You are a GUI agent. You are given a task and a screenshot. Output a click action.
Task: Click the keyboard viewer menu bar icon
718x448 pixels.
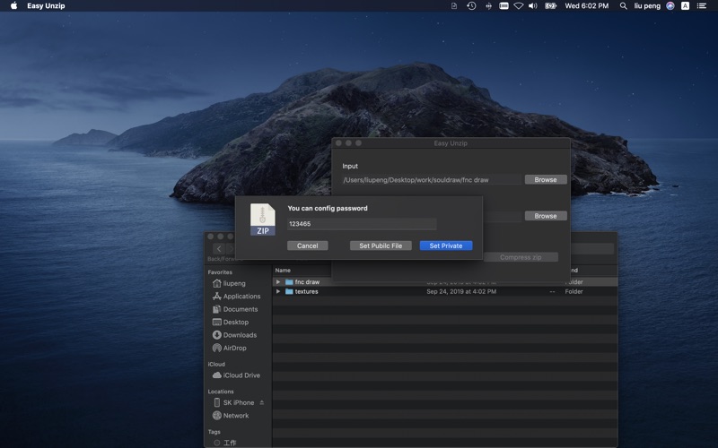[x=503, y=6]
